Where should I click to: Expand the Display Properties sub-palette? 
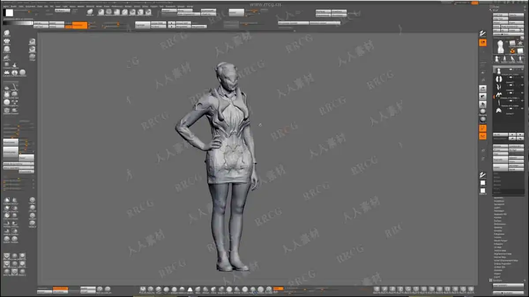[503, 264]
